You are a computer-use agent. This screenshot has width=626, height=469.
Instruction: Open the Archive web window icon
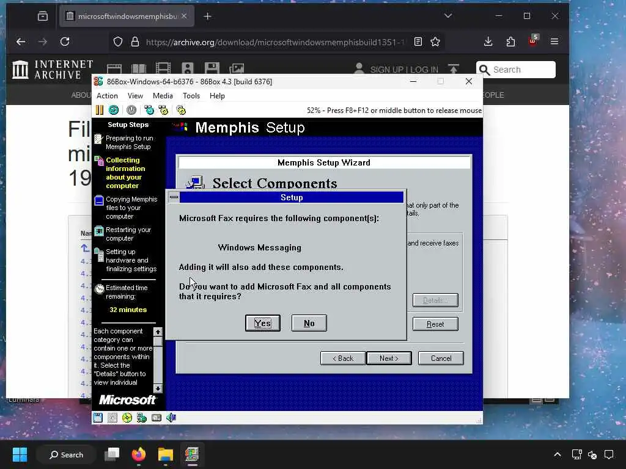114,69
